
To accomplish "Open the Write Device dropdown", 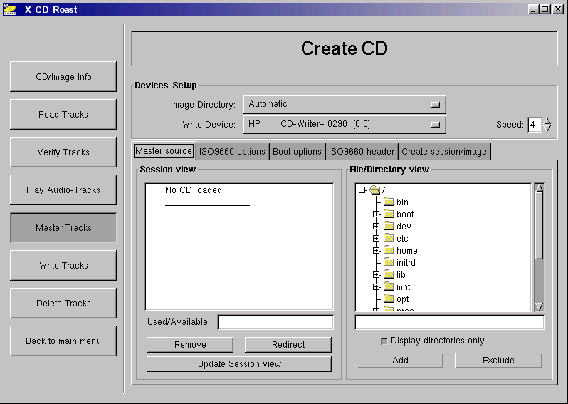I will [x=345, y=125].
